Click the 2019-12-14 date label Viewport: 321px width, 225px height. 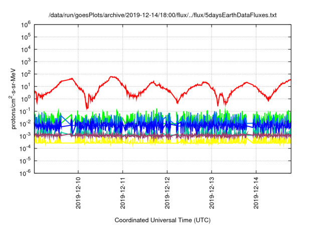click(x=256, y=193)
